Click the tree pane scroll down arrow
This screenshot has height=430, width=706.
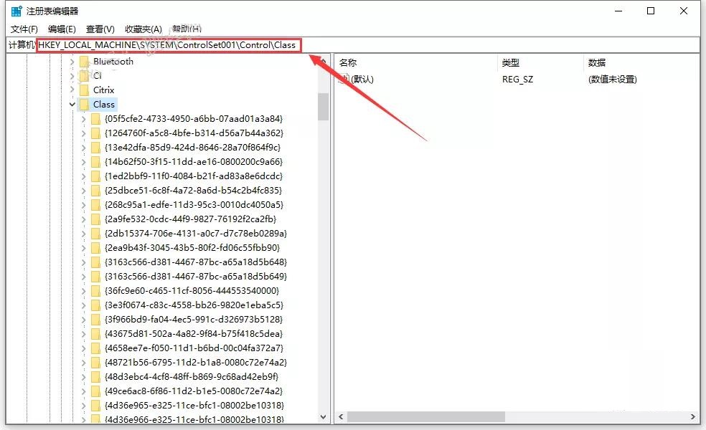[x=323, y=417]
